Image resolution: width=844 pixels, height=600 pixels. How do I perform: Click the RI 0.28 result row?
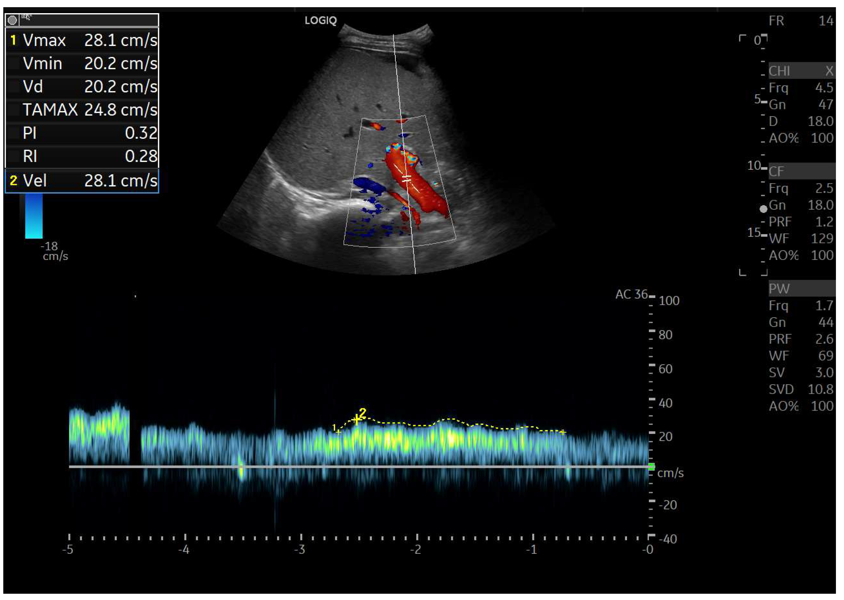pos(82,156)
